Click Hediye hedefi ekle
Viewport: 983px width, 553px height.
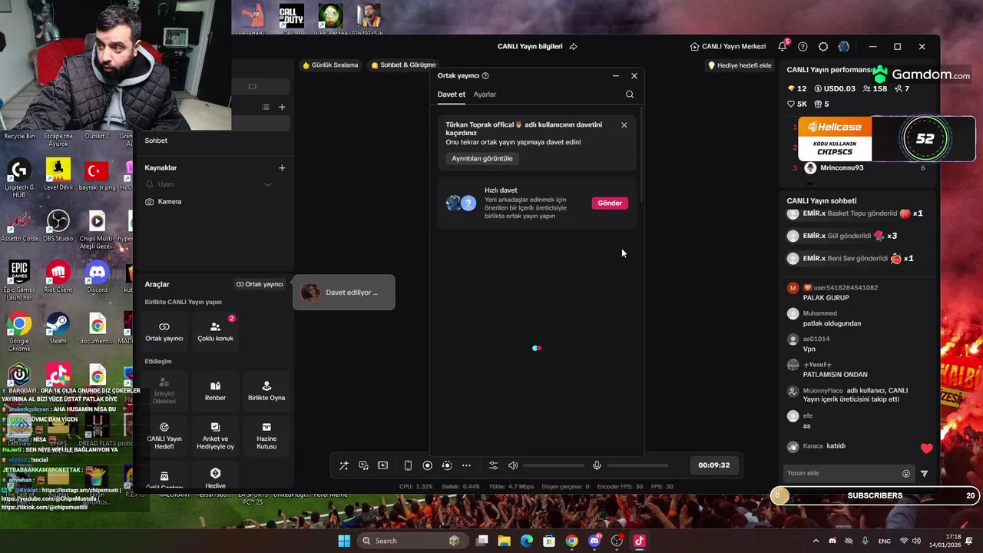pos(740,65)
